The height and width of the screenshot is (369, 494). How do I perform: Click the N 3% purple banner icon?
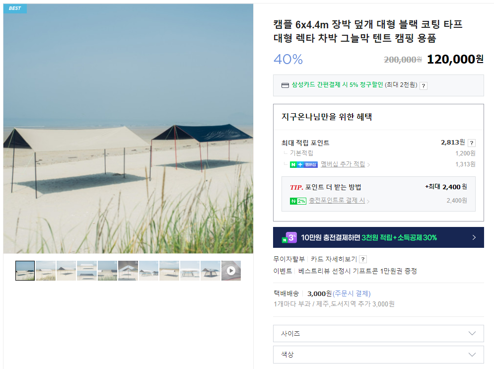click(x=289, y=237)
